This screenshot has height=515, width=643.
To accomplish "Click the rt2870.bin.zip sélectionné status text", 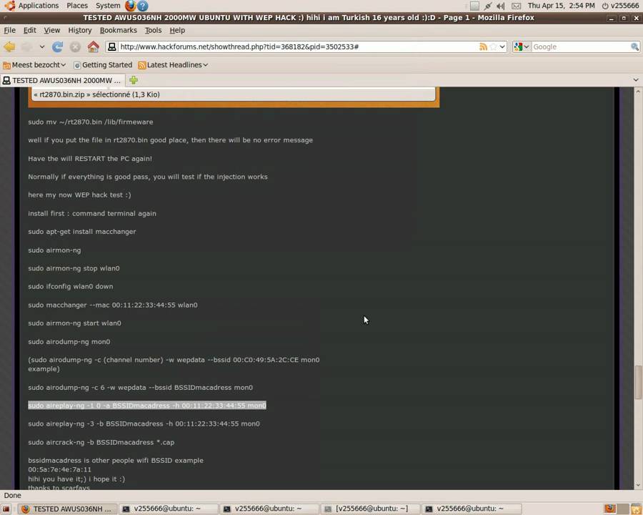I will pyautogui.click(x=96, y=94).
